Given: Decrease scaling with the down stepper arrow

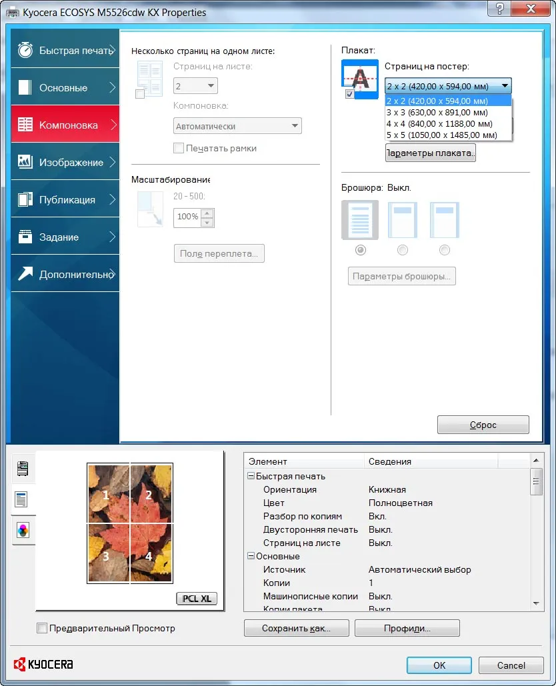Looking at the screenshot, I should tap(207, 222).
